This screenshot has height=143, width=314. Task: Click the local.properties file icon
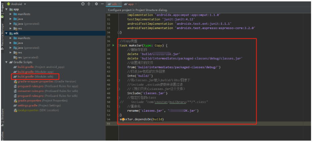[15, 110]
